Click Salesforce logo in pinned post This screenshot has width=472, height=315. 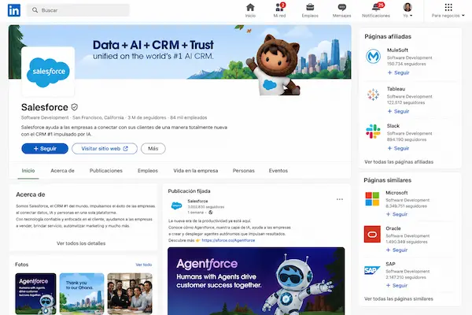pos(176,206)
